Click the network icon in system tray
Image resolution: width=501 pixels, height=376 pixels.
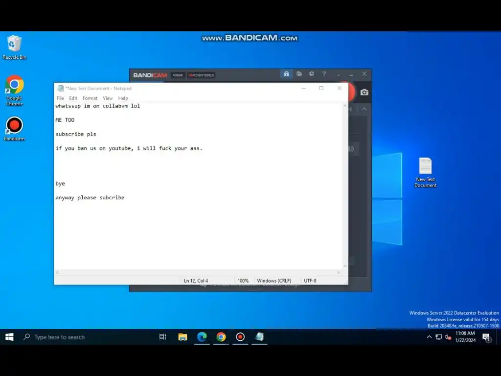439,337
